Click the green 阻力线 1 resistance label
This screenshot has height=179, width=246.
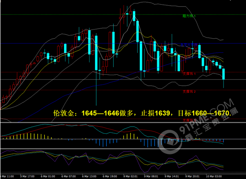pyautogui.click(x=189, y=16)
